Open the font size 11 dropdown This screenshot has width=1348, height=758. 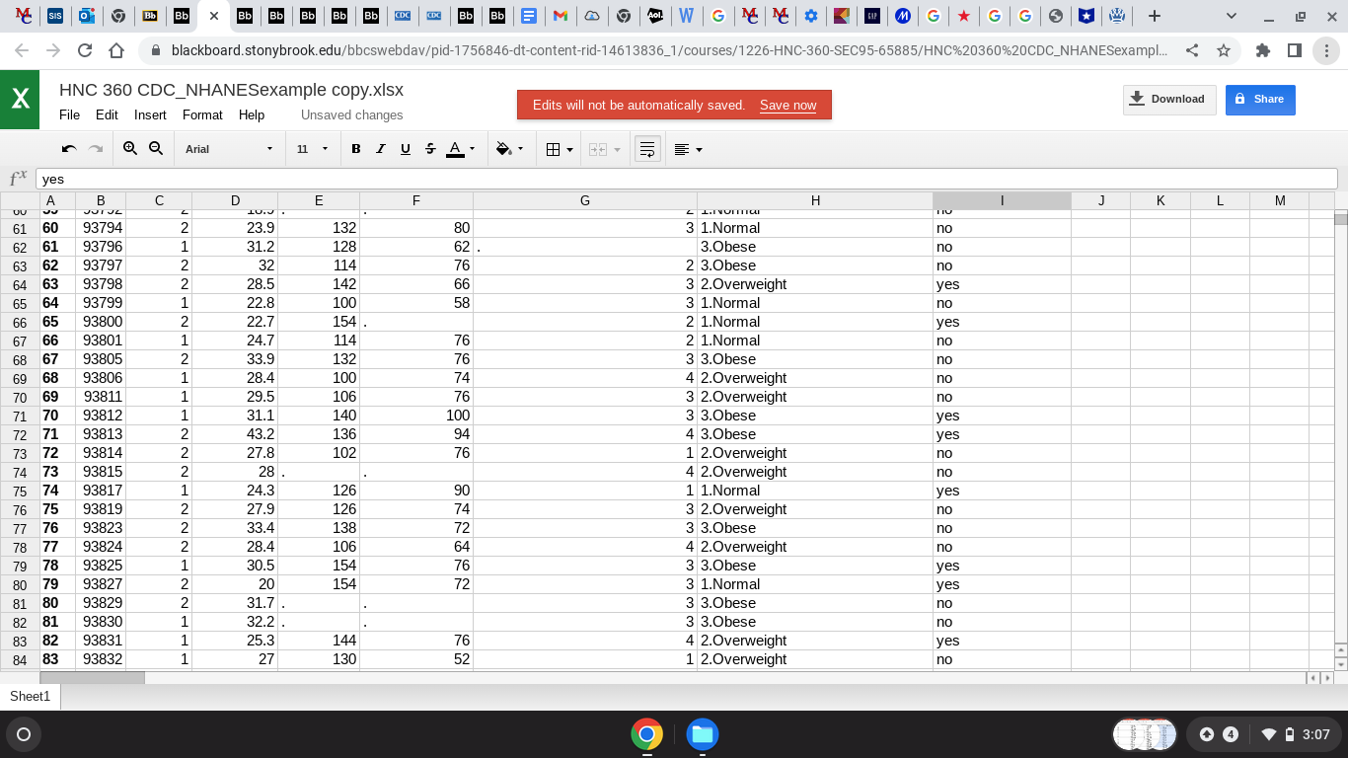point(312,148)
